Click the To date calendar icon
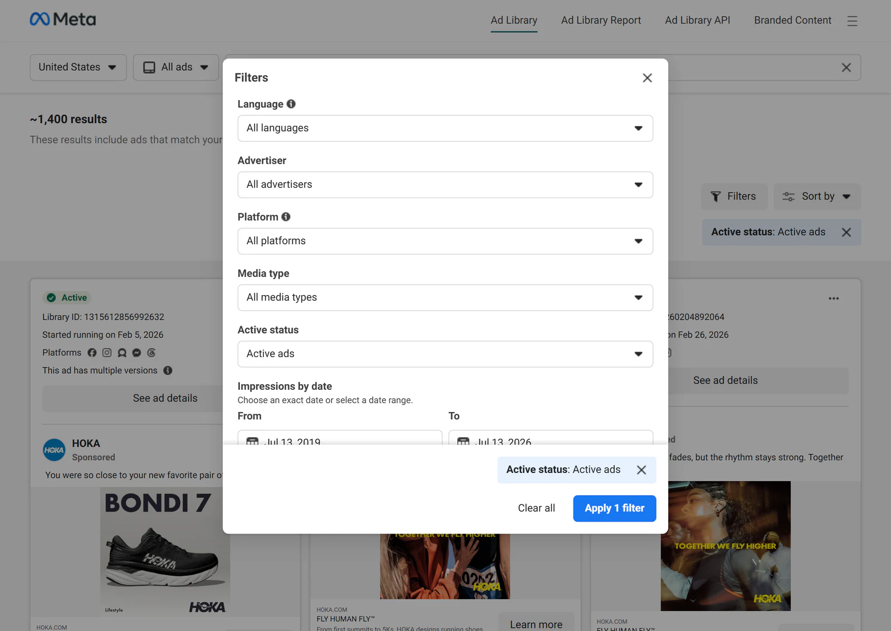891x631 pixels. (x=463, y=441)
